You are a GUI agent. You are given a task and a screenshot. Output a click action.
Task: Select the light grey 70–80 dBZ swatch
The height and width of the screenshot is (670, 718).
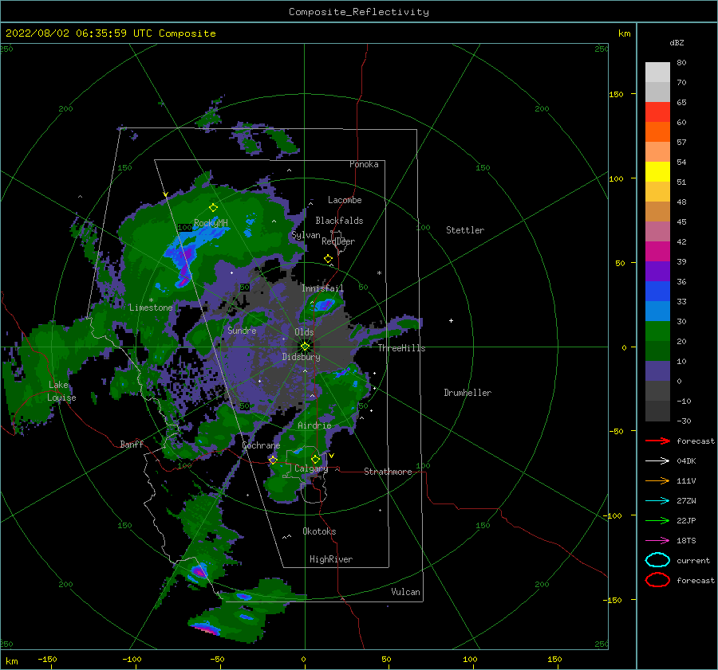coord(657,72)
